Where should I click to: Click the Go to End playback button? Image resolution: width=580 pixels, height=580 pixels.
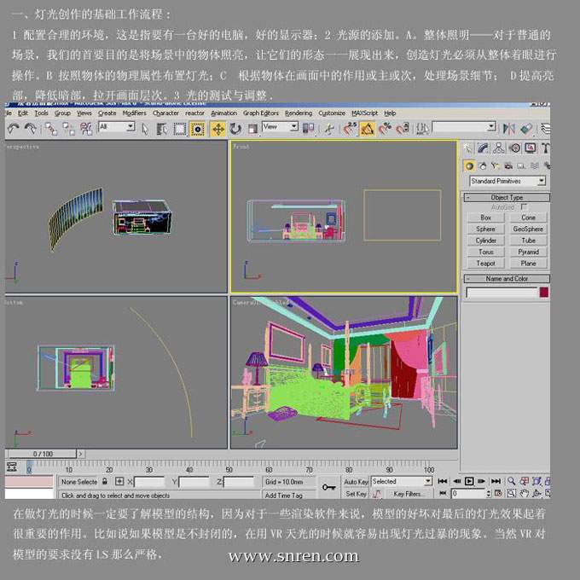click(496, 481)
